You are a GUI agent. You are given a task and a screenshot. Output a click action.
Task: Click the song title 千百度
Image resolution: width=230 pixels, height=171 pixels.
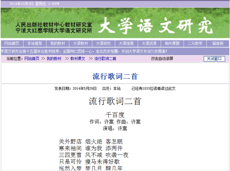pos(115,115)
